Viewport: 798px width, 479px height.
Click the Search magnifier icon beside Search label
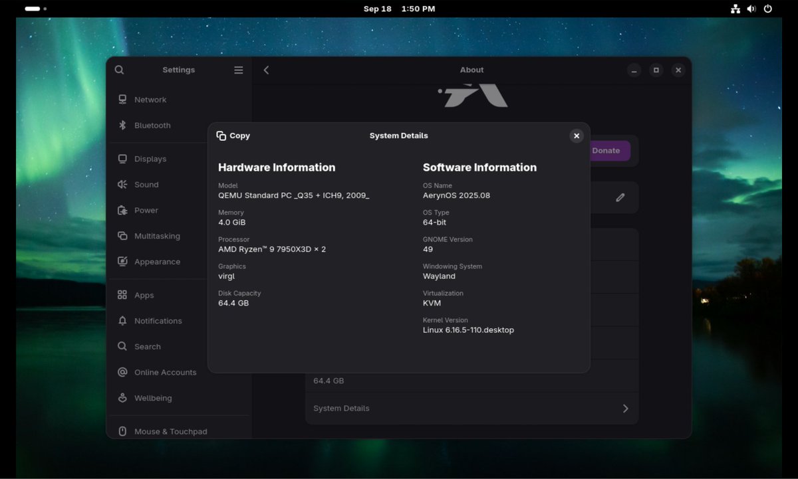tap(122, 346)
